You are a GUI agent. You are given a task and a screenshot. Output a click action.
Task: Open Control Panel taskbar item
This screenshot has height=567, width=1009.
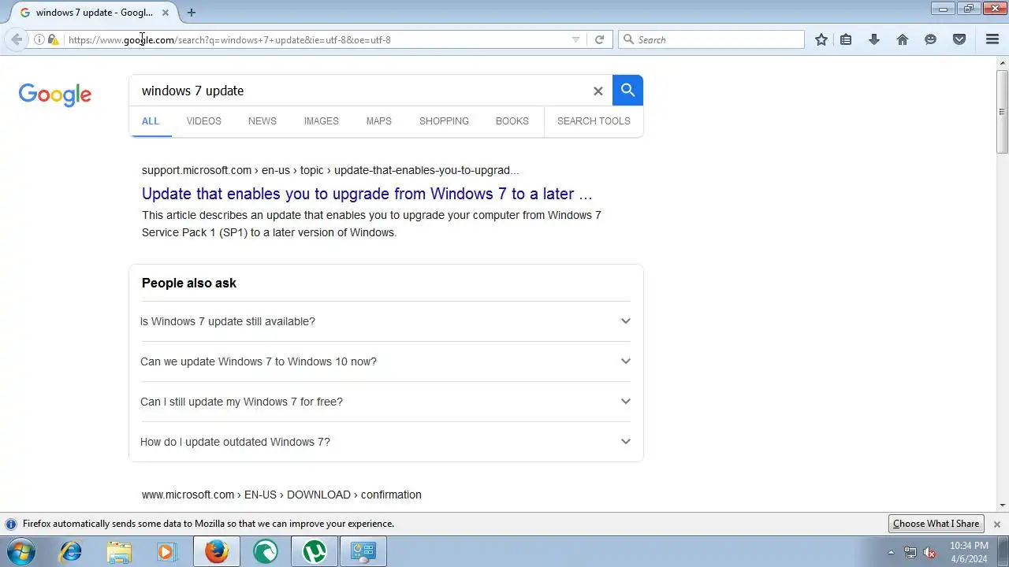tap(363, 551)
